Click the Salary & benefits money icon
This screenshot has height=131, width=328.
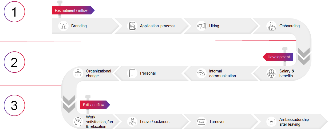tap(271, 73)
